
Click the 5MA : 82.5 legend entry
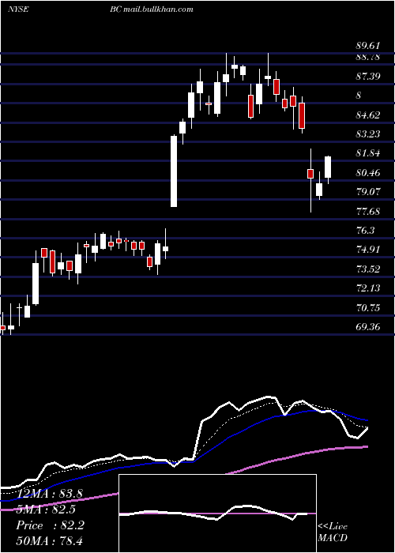46,510
